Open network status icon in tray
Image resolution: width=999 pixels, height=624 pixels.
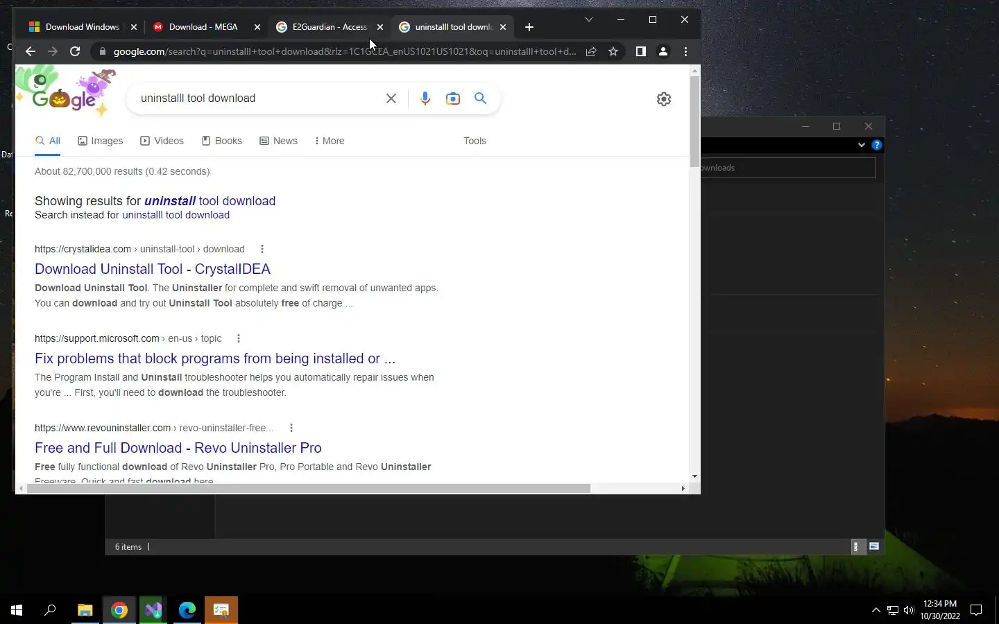pyautogui.click(x=893, y=610)
